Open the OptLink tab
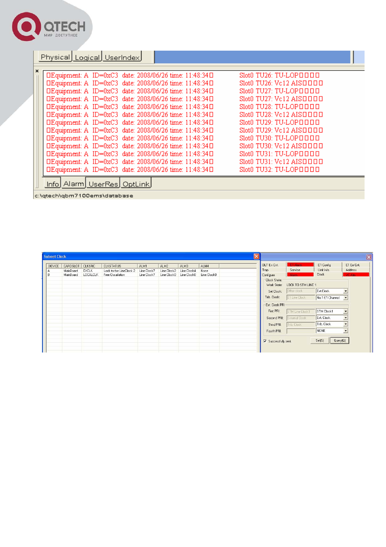The height and width of the screenshot is (547, 386). (136, 184)
